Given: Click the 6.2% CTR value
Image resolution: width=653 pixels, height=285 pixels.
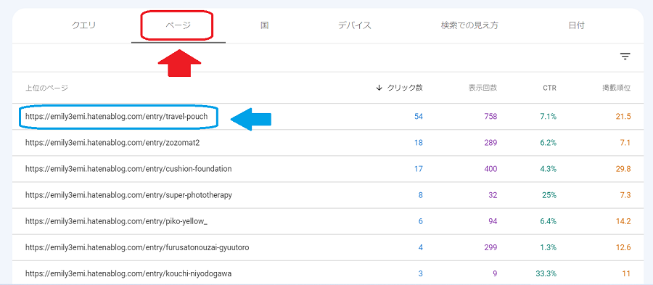Looking at the screenshot, I should click(548, 143).
